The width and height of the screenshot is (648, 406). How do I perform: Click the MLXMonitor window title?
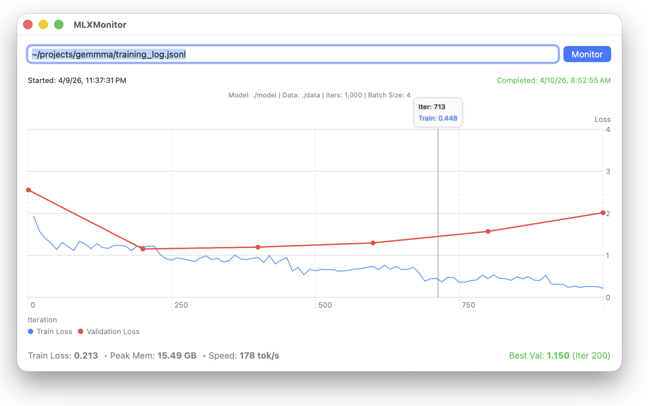(100, 25)
